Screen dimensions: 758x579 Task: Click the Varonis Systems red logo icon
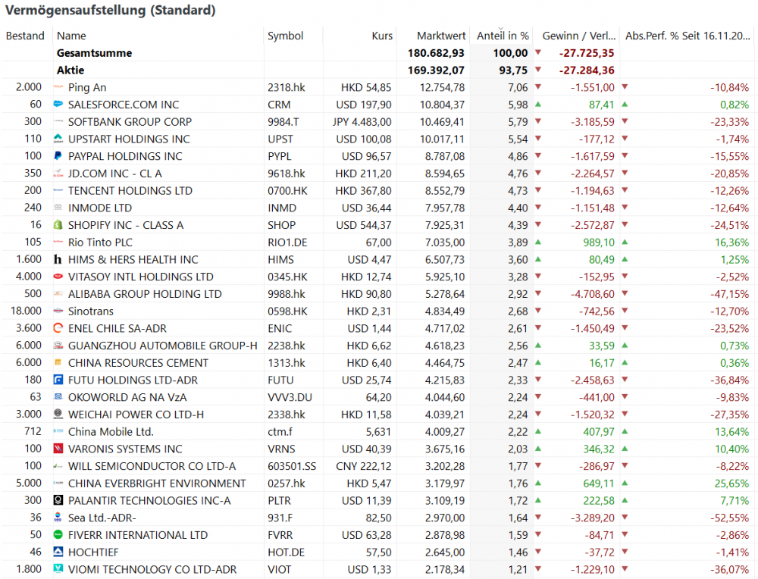58,449
